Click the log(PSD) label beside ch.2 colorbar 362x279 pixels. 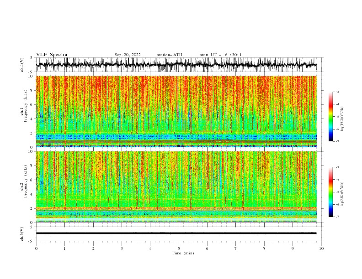tap(342, 194)
